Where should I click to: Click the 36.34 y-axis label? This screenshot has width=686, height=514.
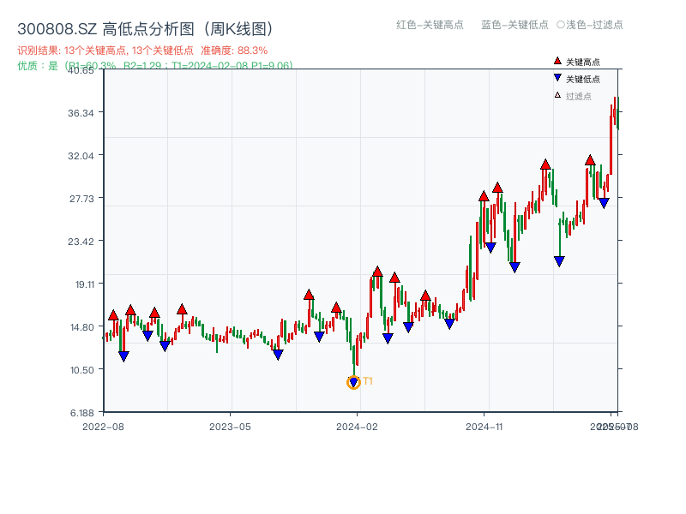81,113
